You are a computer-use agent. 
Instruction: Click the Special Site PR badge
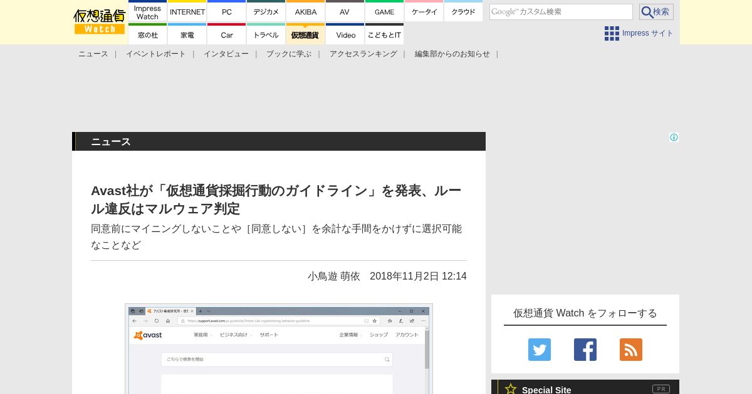pyautogui.click(x=661, y=389)
